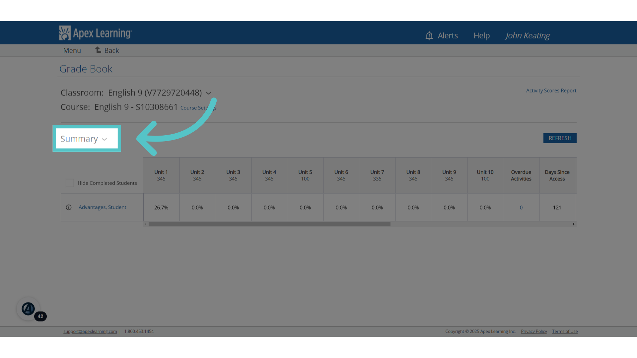Click Unit 3 column header

(233, 175)
